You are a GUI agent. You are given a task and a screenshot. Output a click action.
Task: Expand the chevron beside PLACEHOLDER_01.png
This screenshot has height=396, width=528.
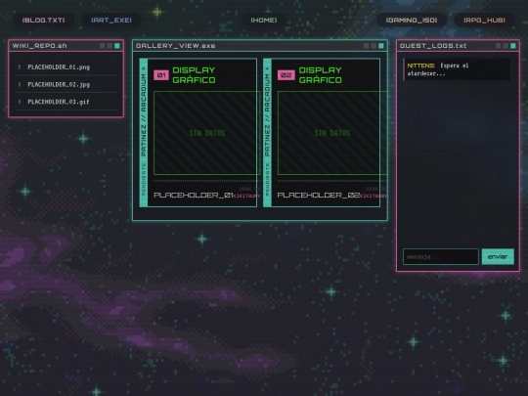point(20,67)
